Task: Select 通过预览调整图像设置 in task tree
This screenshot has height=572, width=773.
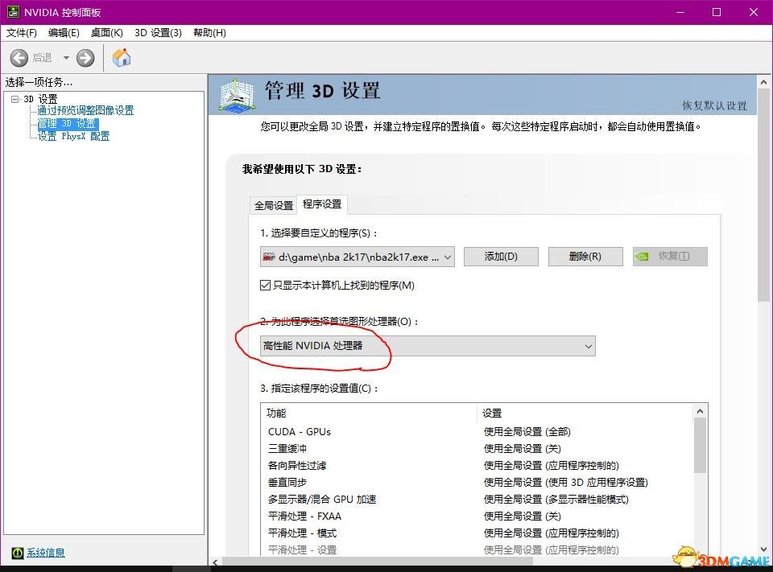Action: pyautogui.click(x=86, y=110)
